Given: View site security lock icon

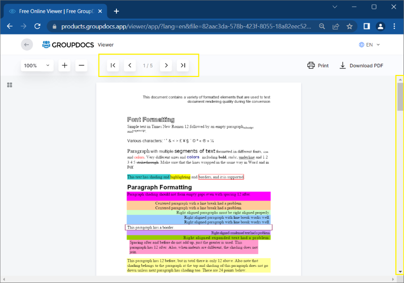Looking at the screenshot, I should pos(54,26).
